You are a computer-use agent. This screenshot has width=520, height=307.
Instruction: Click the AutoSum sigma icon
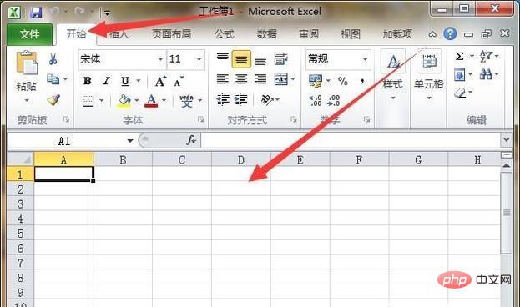click(460, 57)
